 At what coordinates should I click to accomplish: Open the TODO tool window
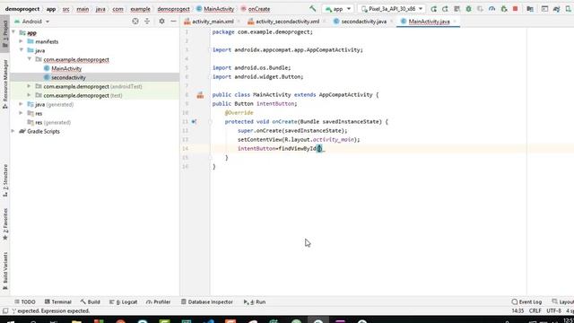(x=25, y=301)
